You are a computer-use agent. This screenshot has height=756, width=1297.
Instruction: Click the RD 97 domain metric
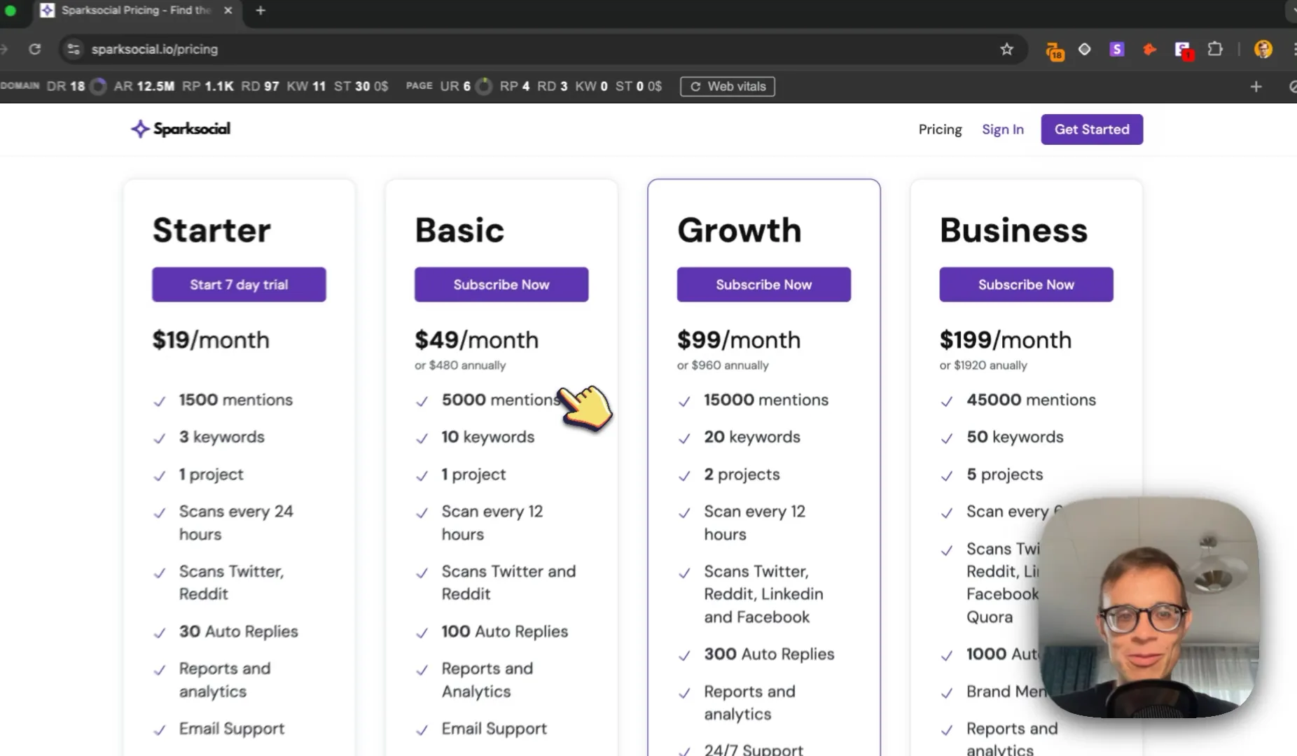coord(260,86)
